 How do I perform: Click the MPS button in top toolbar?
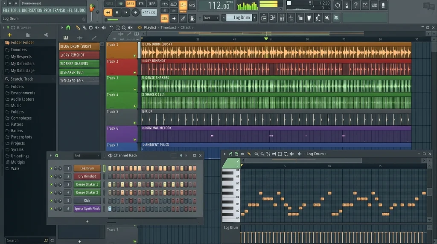tap(192, 5)
